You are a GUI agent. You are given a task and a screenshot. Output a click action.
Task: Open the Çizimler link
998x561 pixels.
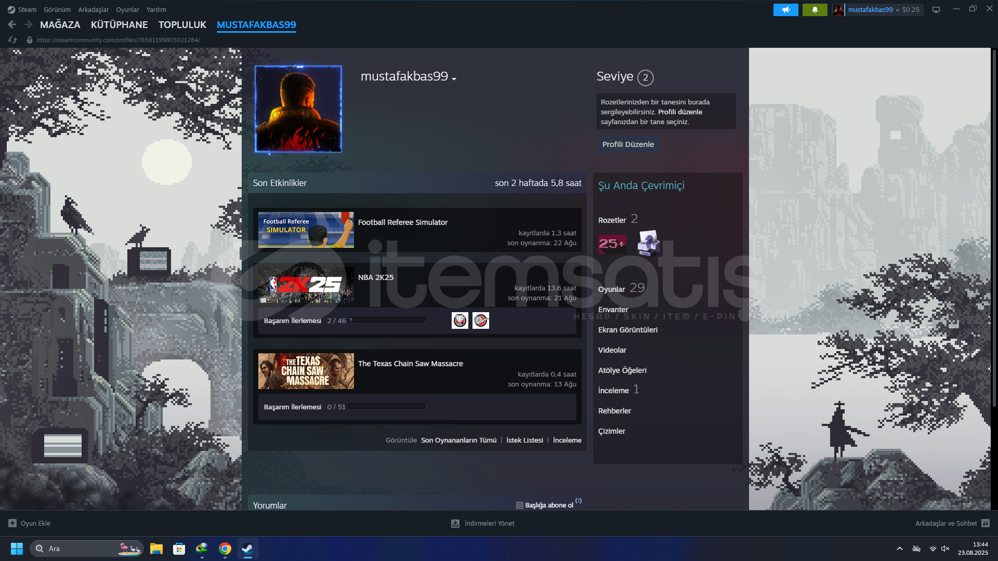pyautogui.click(x=612, y=431)
